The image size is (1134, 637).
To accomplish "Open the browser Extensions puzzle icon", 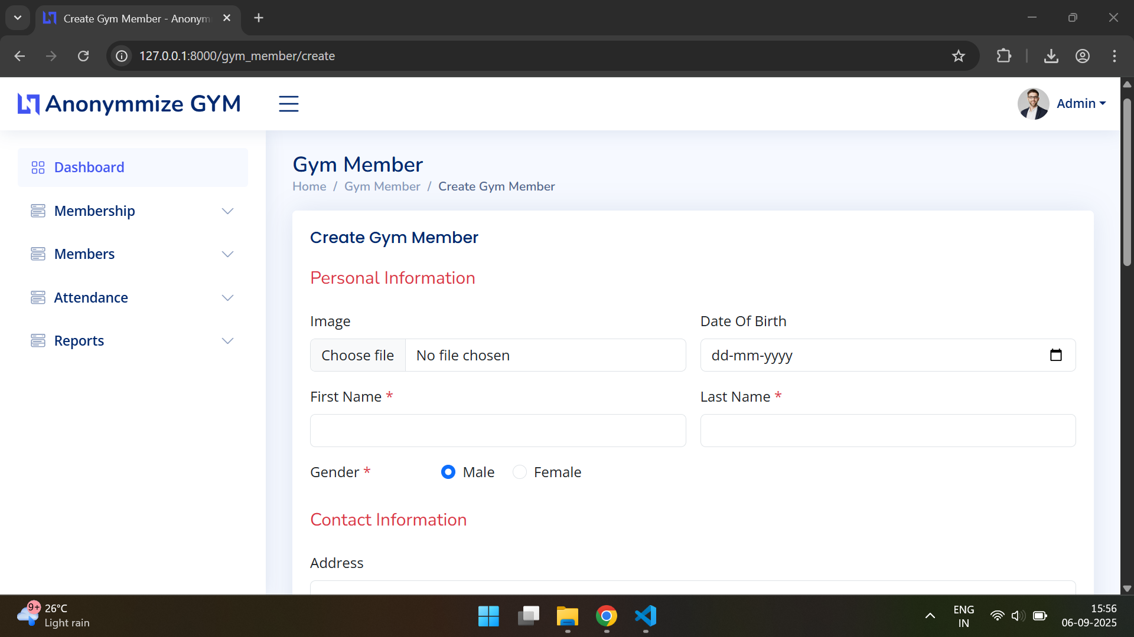I will pyautogui.click(x=1003, y=56).
